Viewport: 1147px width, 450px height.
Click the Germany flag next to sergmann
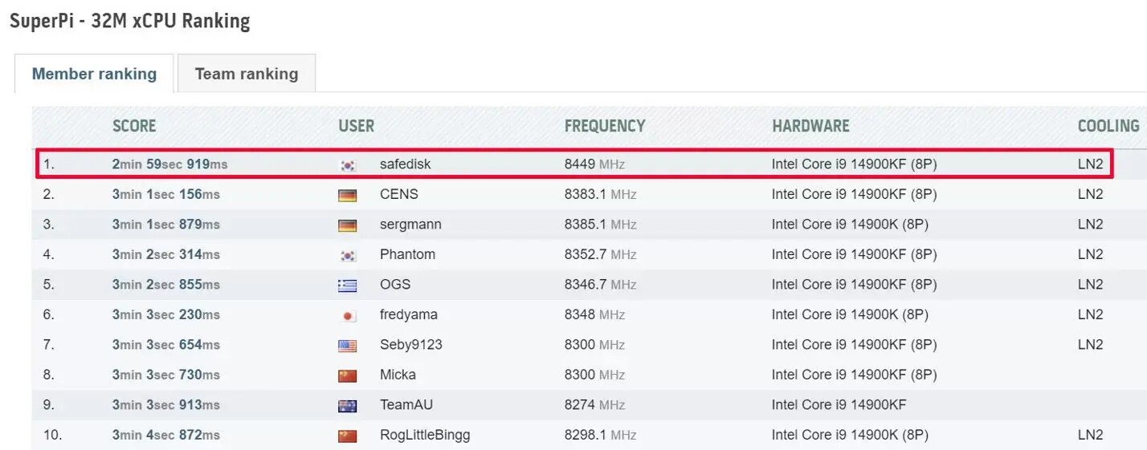click(x=348, y=225)
